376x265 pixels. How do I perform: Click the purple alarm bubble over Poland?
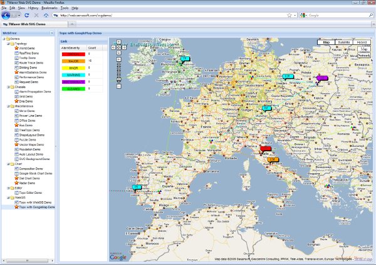[322, 78]
